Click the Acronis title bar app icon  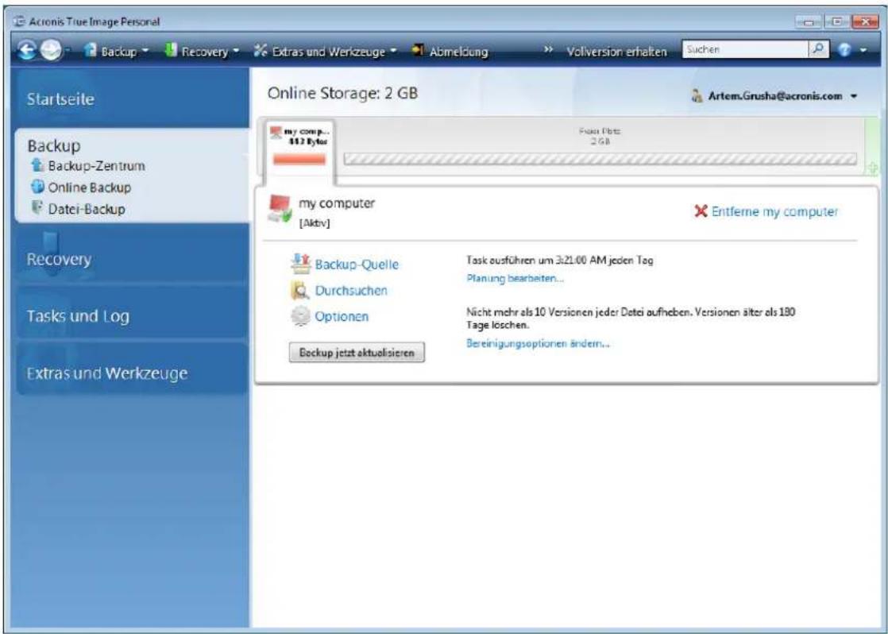(x=19, y=21)
